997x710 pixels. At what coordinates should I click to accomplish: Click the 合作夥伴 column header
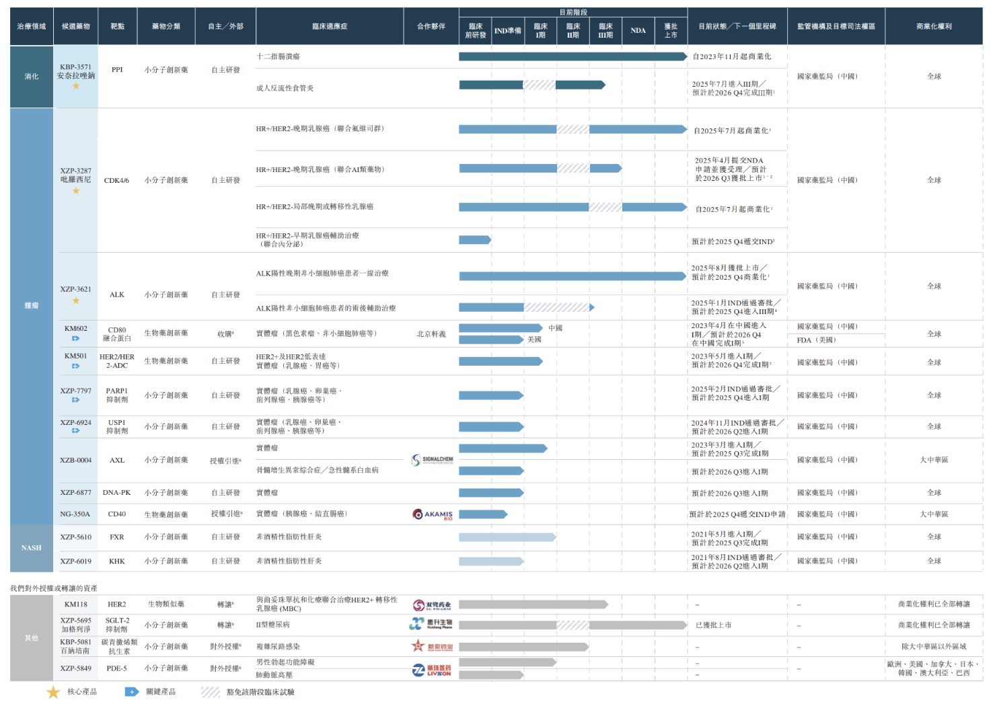(x=431, y=26)
